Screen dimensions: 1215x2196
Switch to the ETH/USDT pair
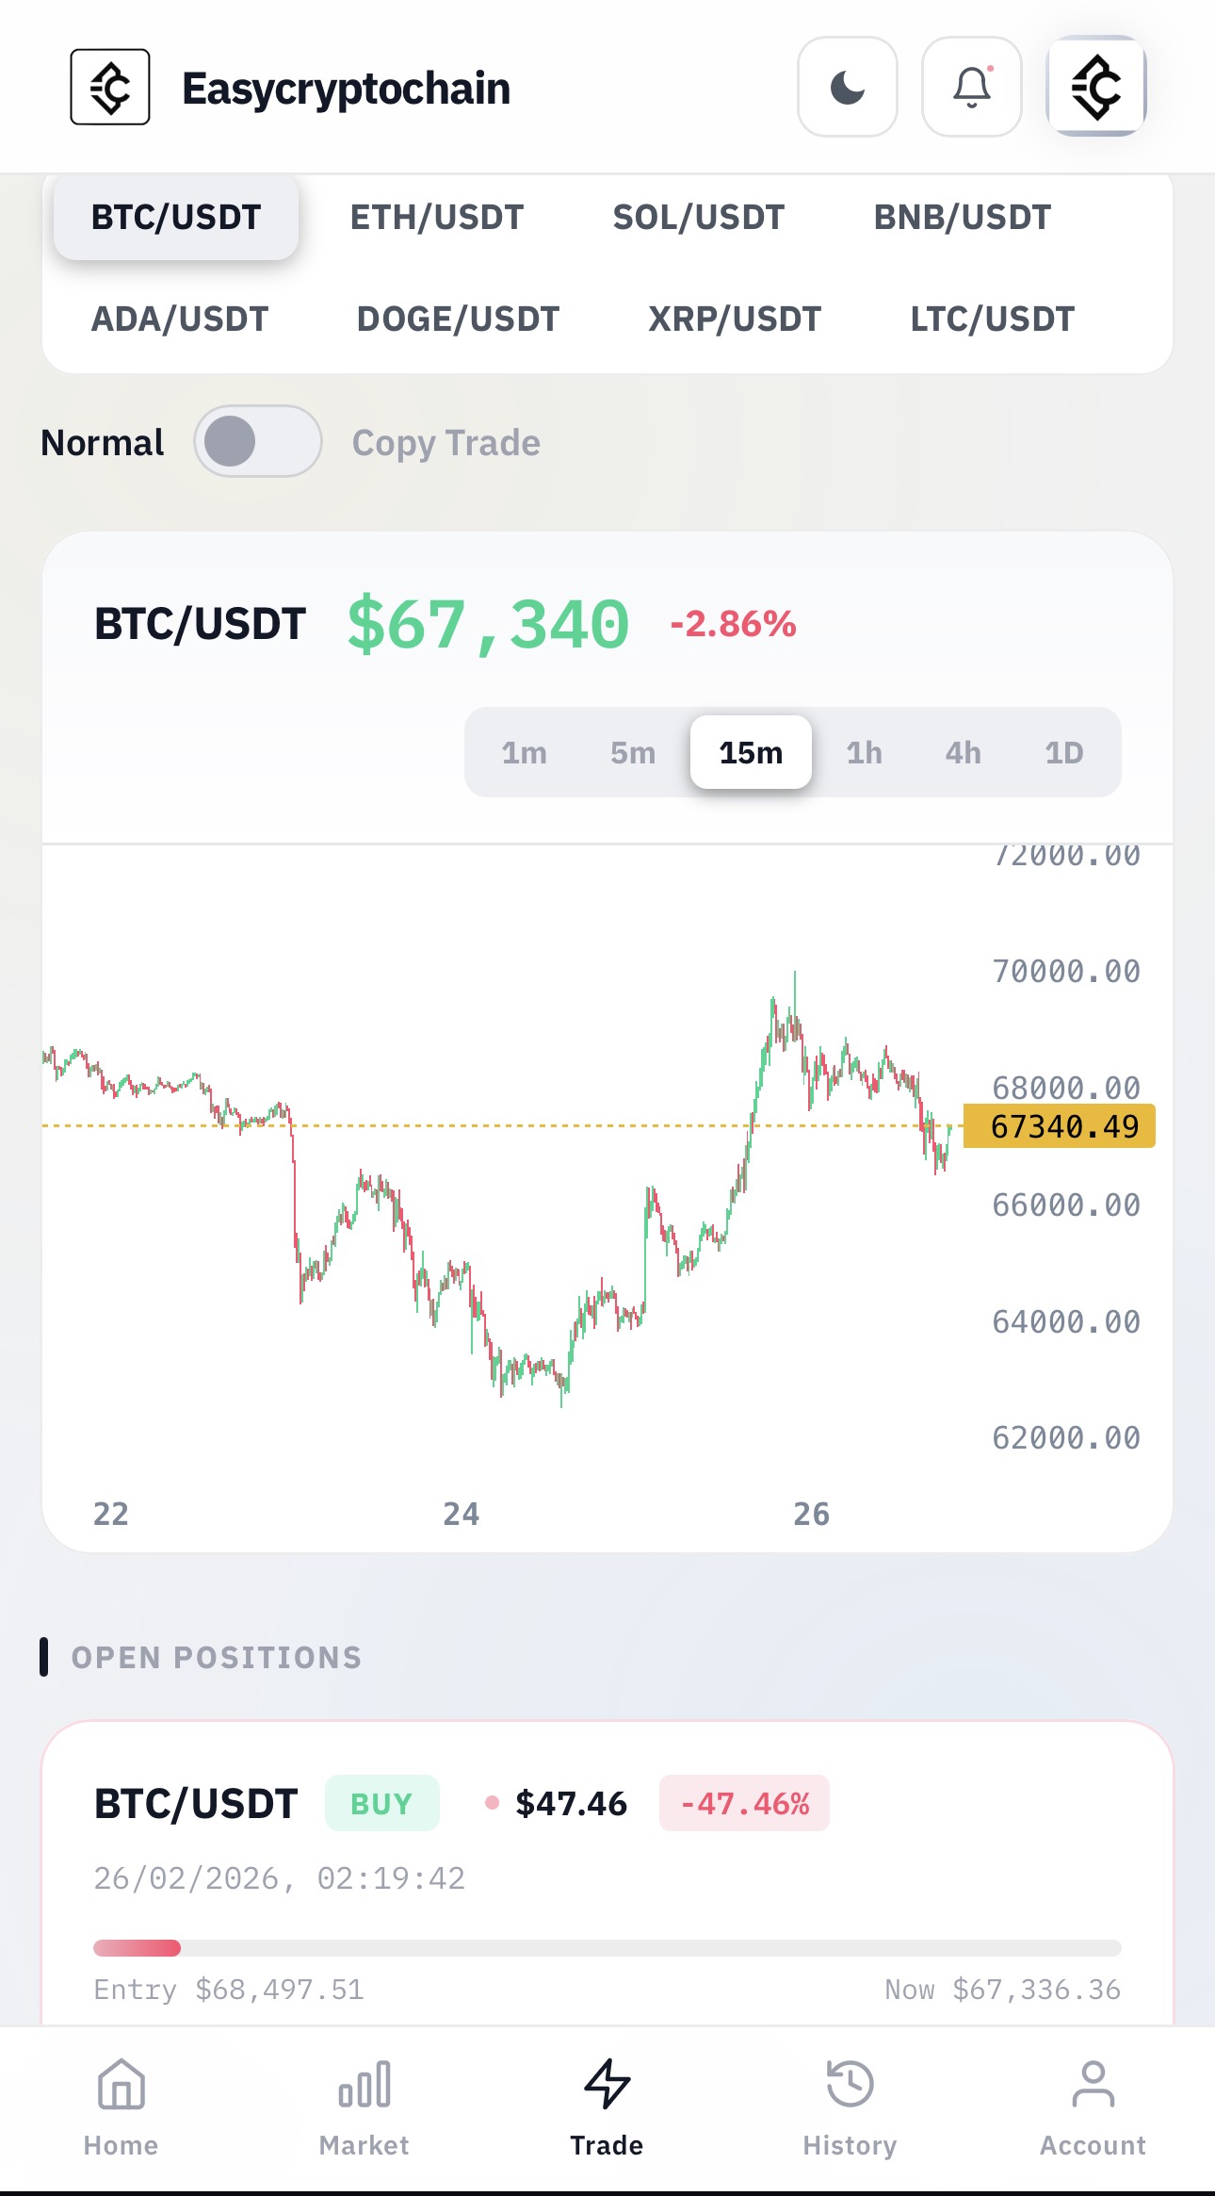tap(437, 217)
